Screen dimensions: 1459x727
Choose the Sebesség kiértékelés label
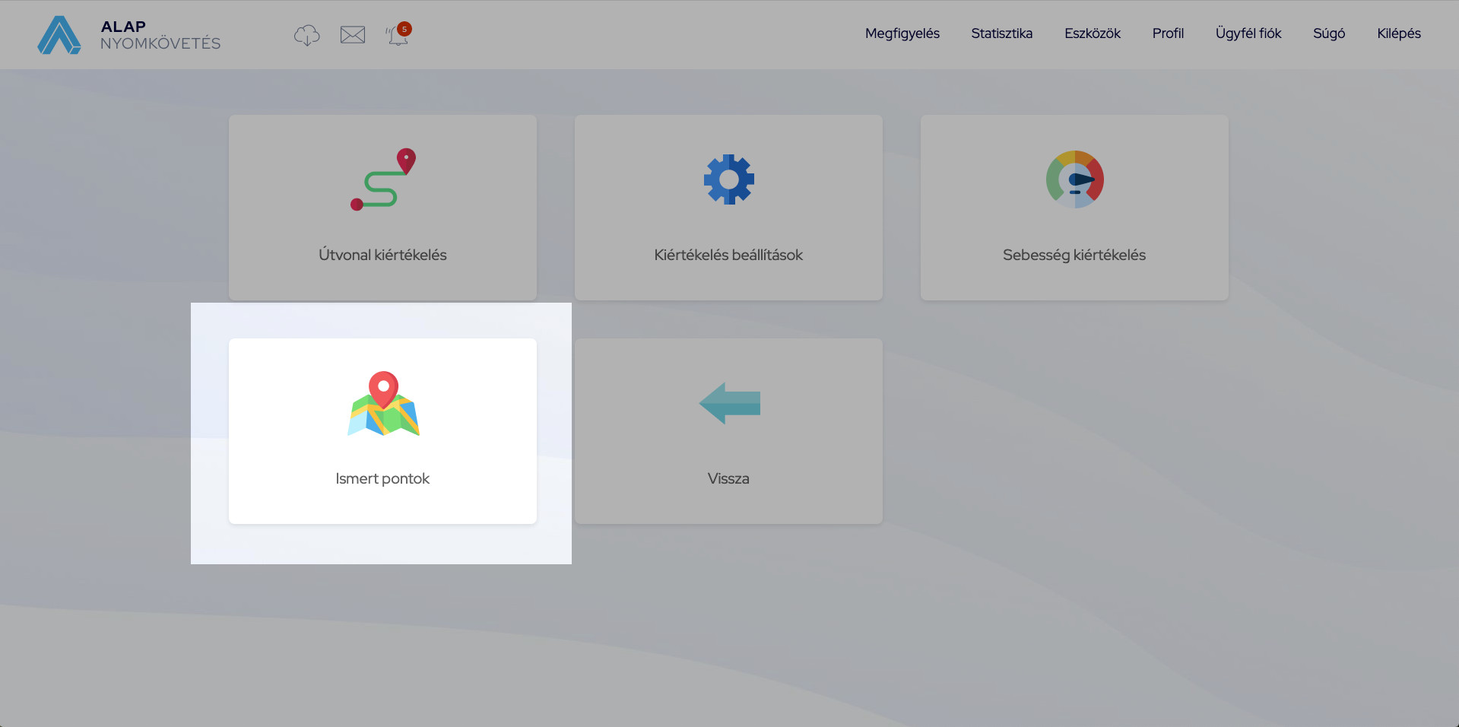[1074, 255]
